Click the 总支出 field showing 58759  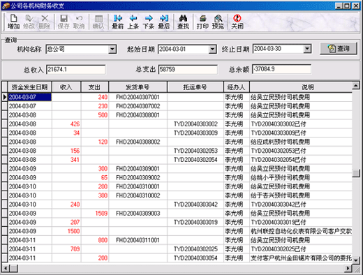188,69
